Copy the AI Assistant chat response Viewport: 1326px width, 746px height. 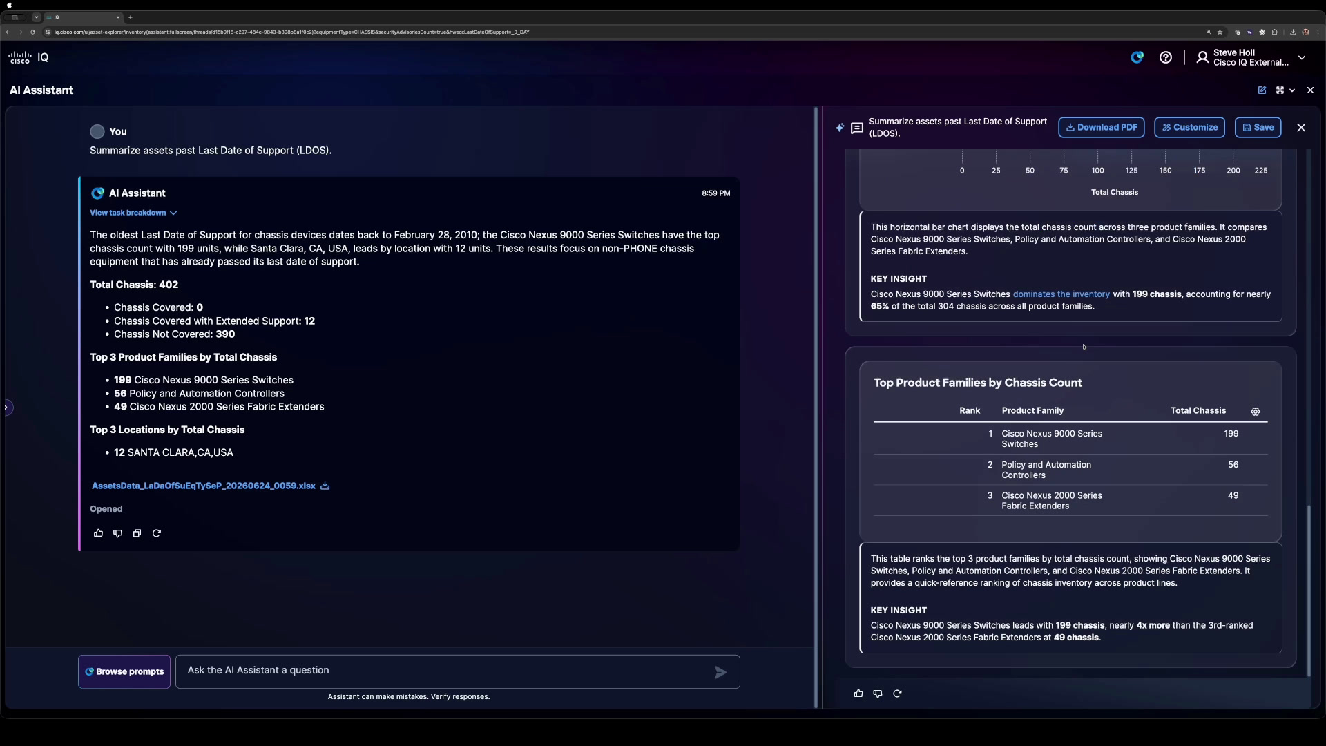[x=137, y=533]
